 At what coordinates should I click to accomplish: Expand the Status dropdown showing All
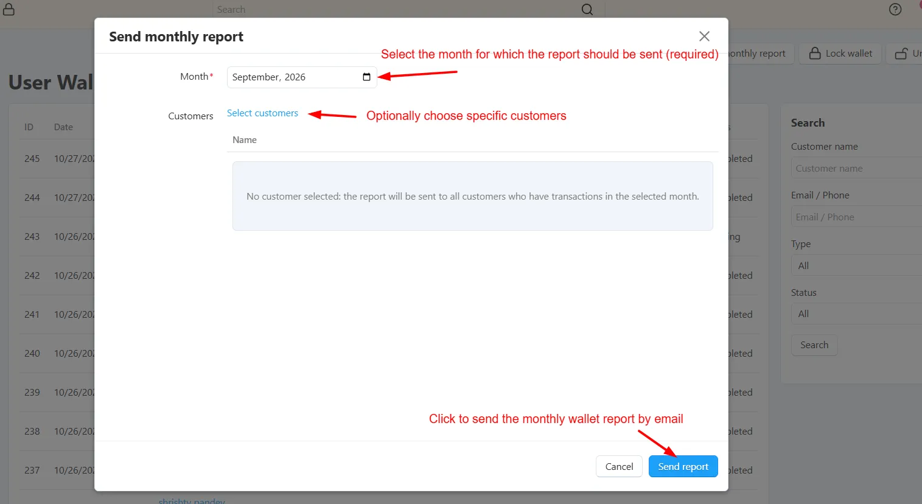[856, 314]
